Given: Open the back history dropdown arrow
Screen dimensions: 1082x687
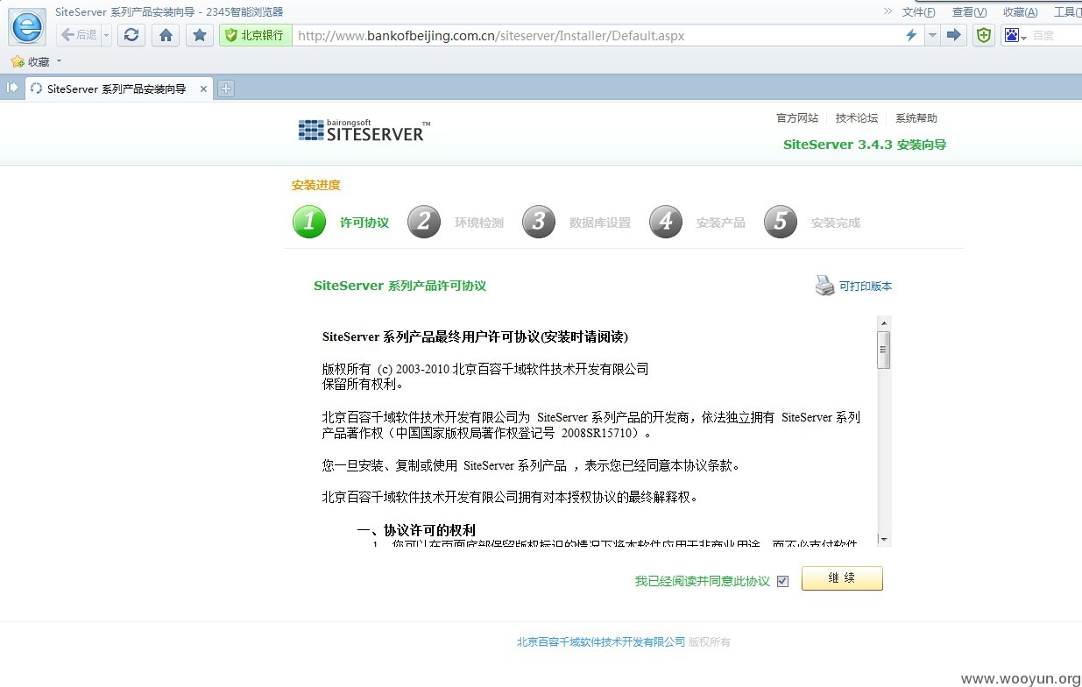Looking at the screenshot, I should [x=107, y=35].
